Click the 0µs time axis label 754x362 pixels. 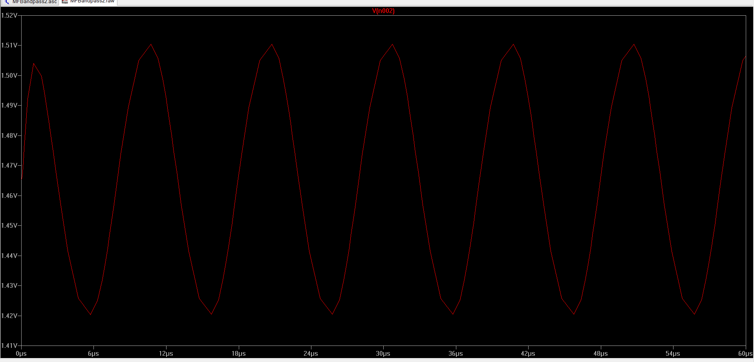tap(21, 354)
